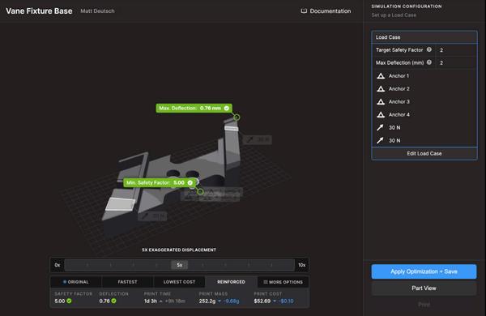Image resolution: width=486 pixels, height=316 pixels.
Task: Open Part View
Action: point(424,288)
